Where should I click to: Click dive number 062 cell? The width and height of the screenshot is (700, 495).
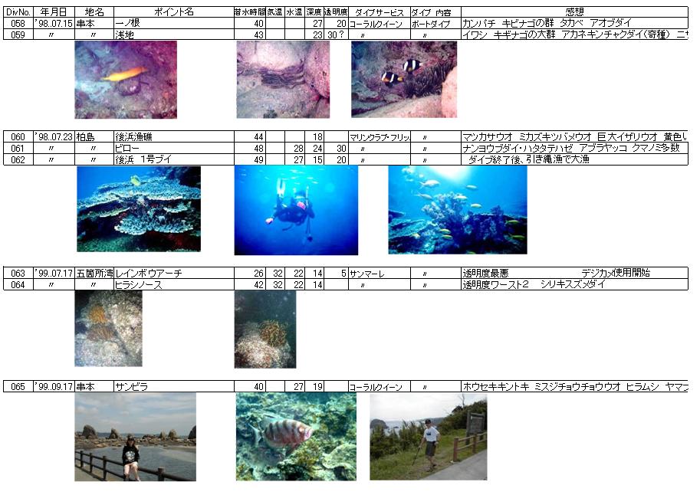[18, 159]
